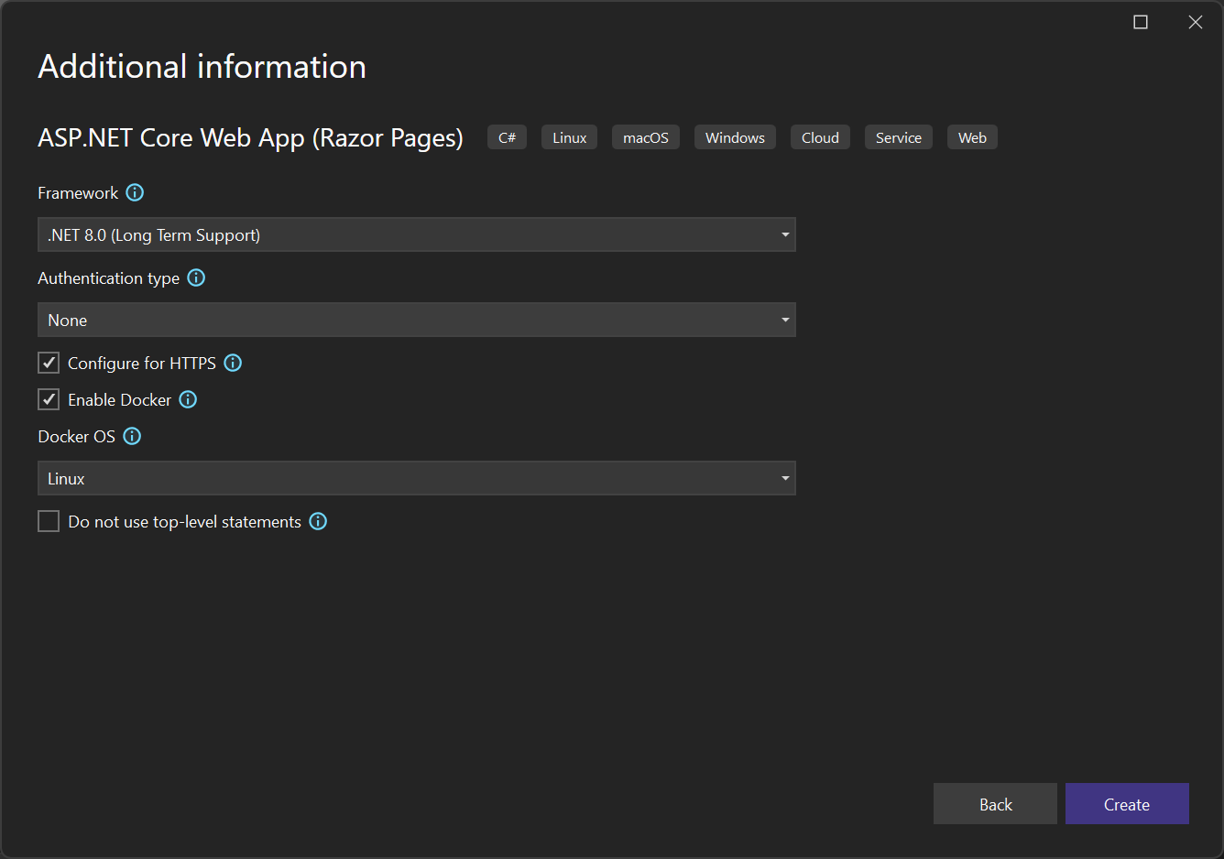The height and width of the screenshot is (859, 1224).
Task: Click the Linux tag
Action: (569, 136)
